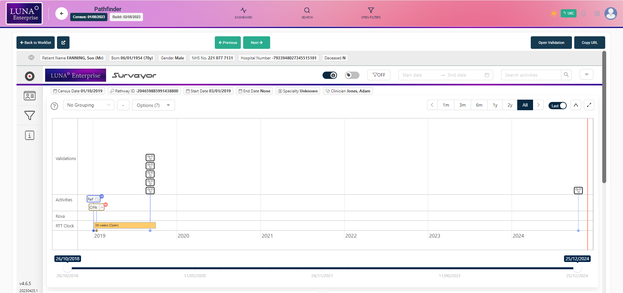Click the info icon in left sidebar

point(30,135)
